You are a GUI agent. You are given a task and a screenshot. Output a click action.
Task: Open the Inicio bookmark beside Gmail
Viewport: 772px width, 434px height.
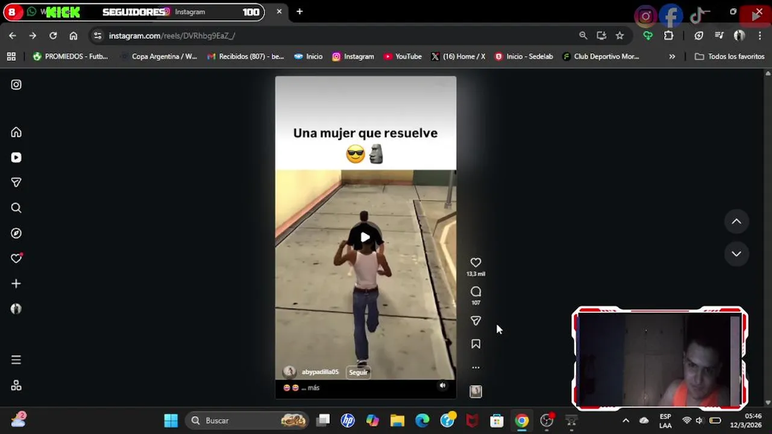(308, 56)
